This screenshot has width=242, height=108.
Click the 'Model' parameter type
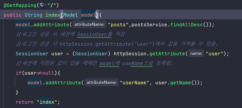point(70,15)
